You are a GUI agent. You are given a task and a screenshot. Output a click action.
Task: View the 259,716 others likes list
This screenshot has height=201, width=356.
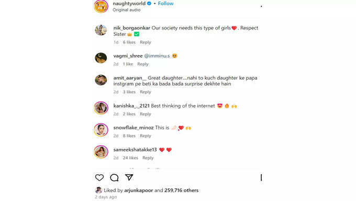tap(182, 191)
